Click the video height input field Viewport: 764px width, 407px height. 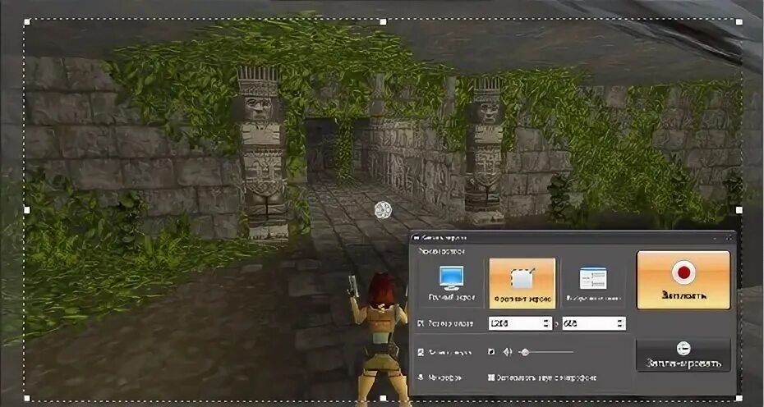click(593, 323)
